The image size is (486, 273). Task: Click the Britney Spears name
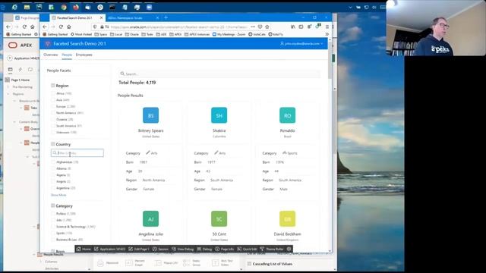tap(150, 130)
